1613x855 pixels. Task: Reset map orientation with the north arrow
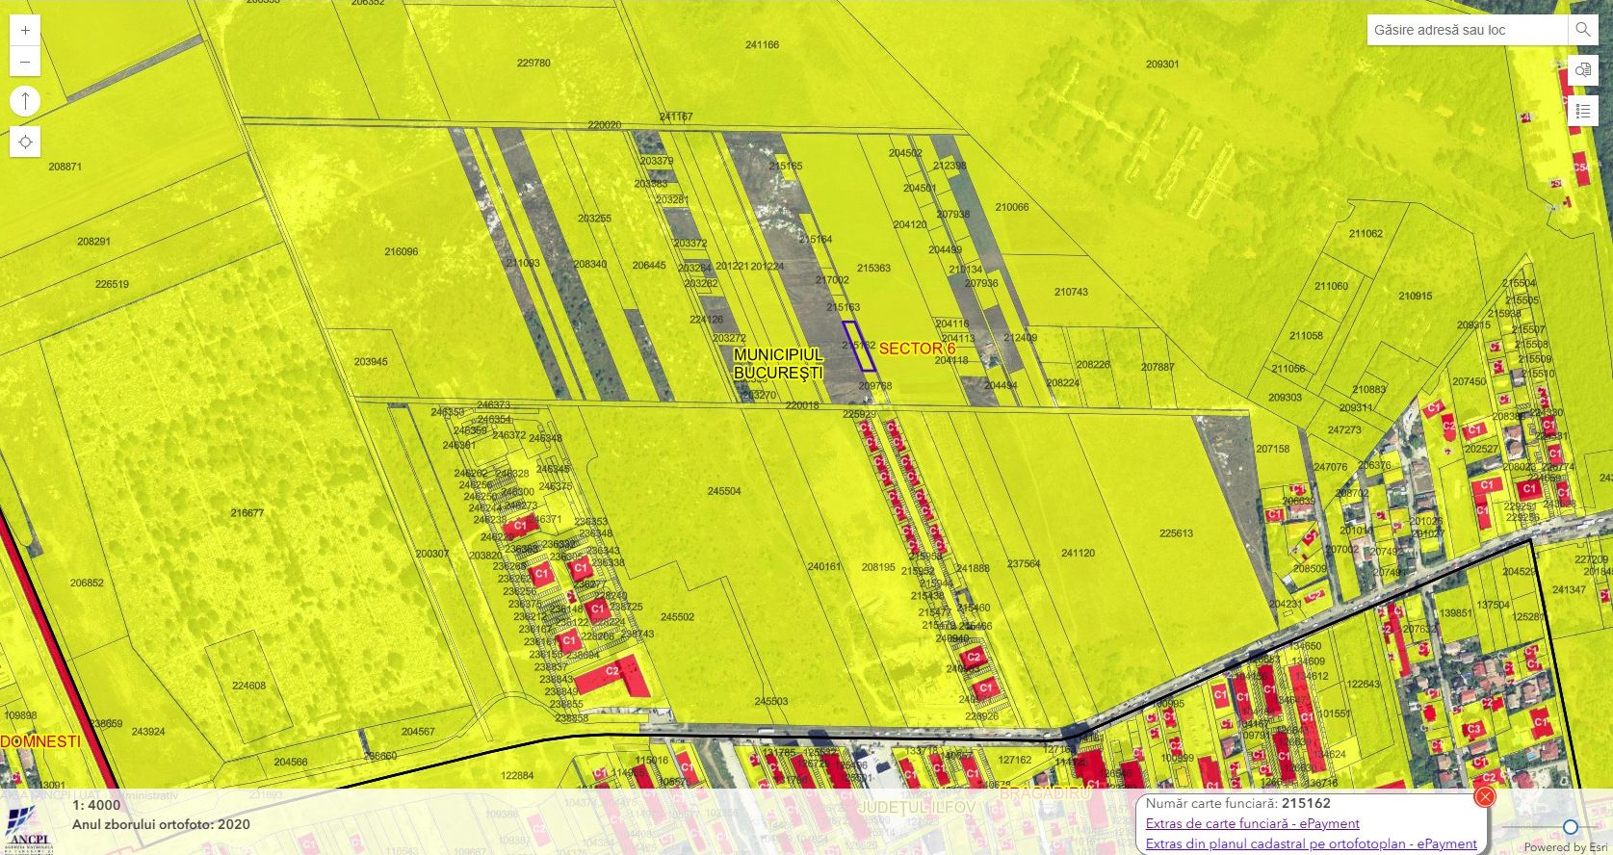(25, 100)
